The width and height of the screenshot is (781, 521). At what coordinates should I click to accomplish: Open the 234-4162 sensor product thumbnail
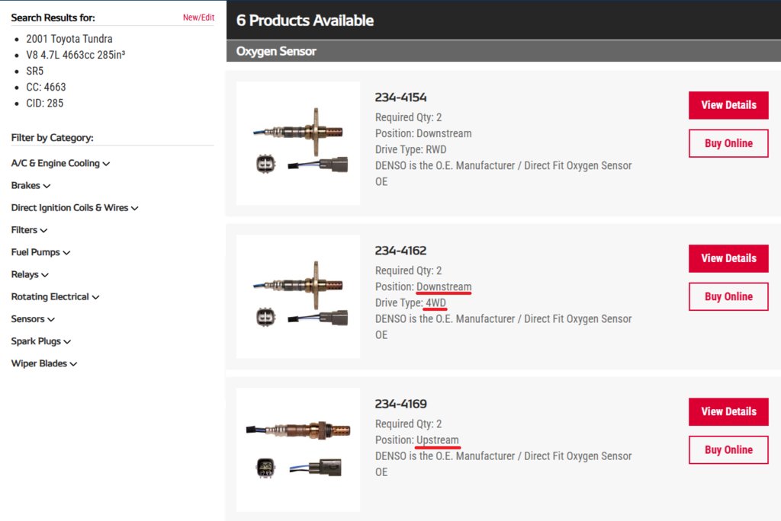[x=298, y=296]
